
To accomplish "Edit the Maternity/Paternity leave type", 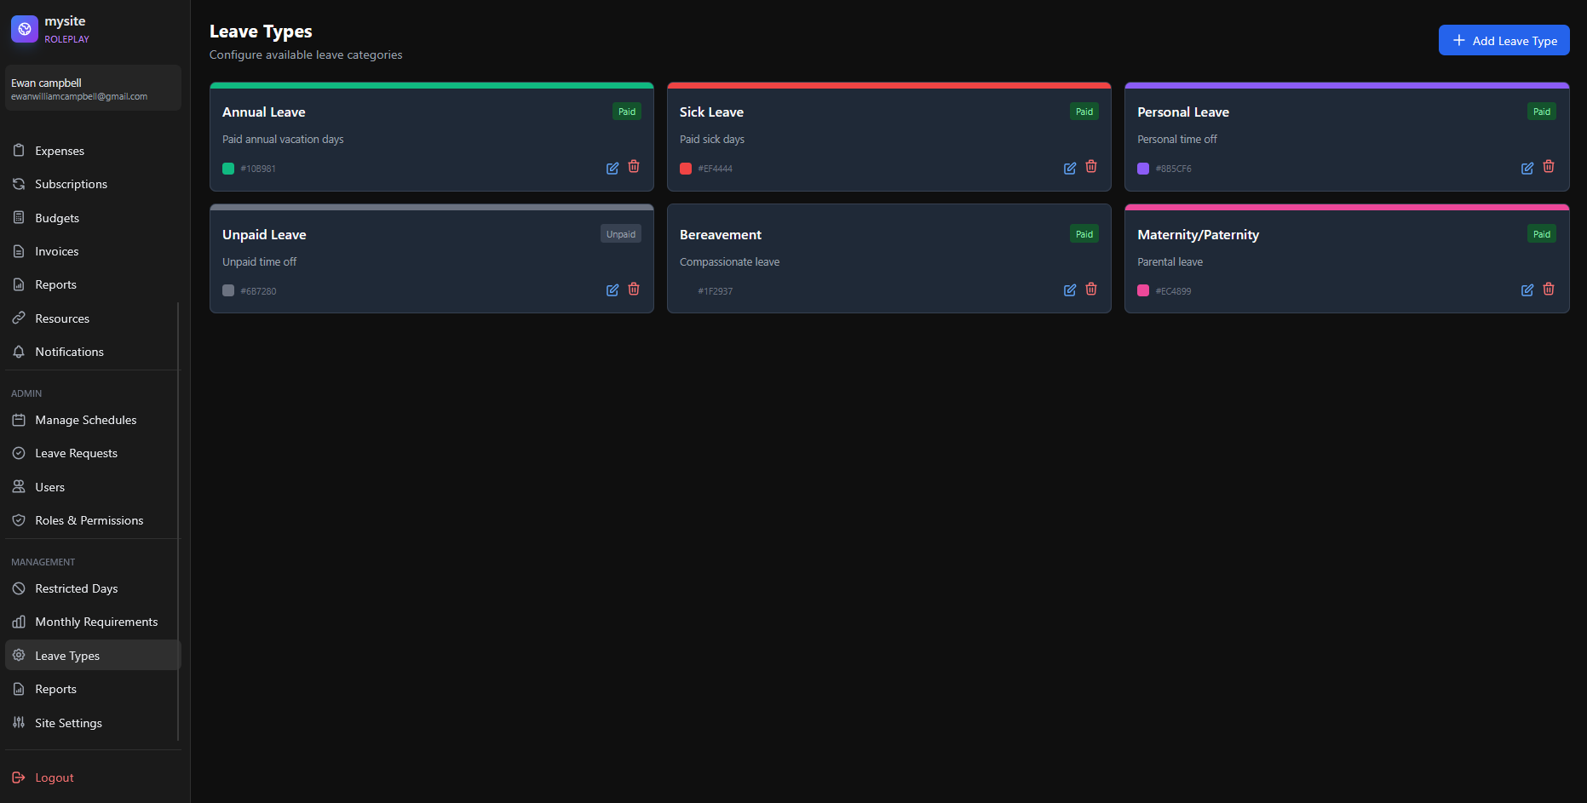I will pyautogui.click(x=1527, y=290).
